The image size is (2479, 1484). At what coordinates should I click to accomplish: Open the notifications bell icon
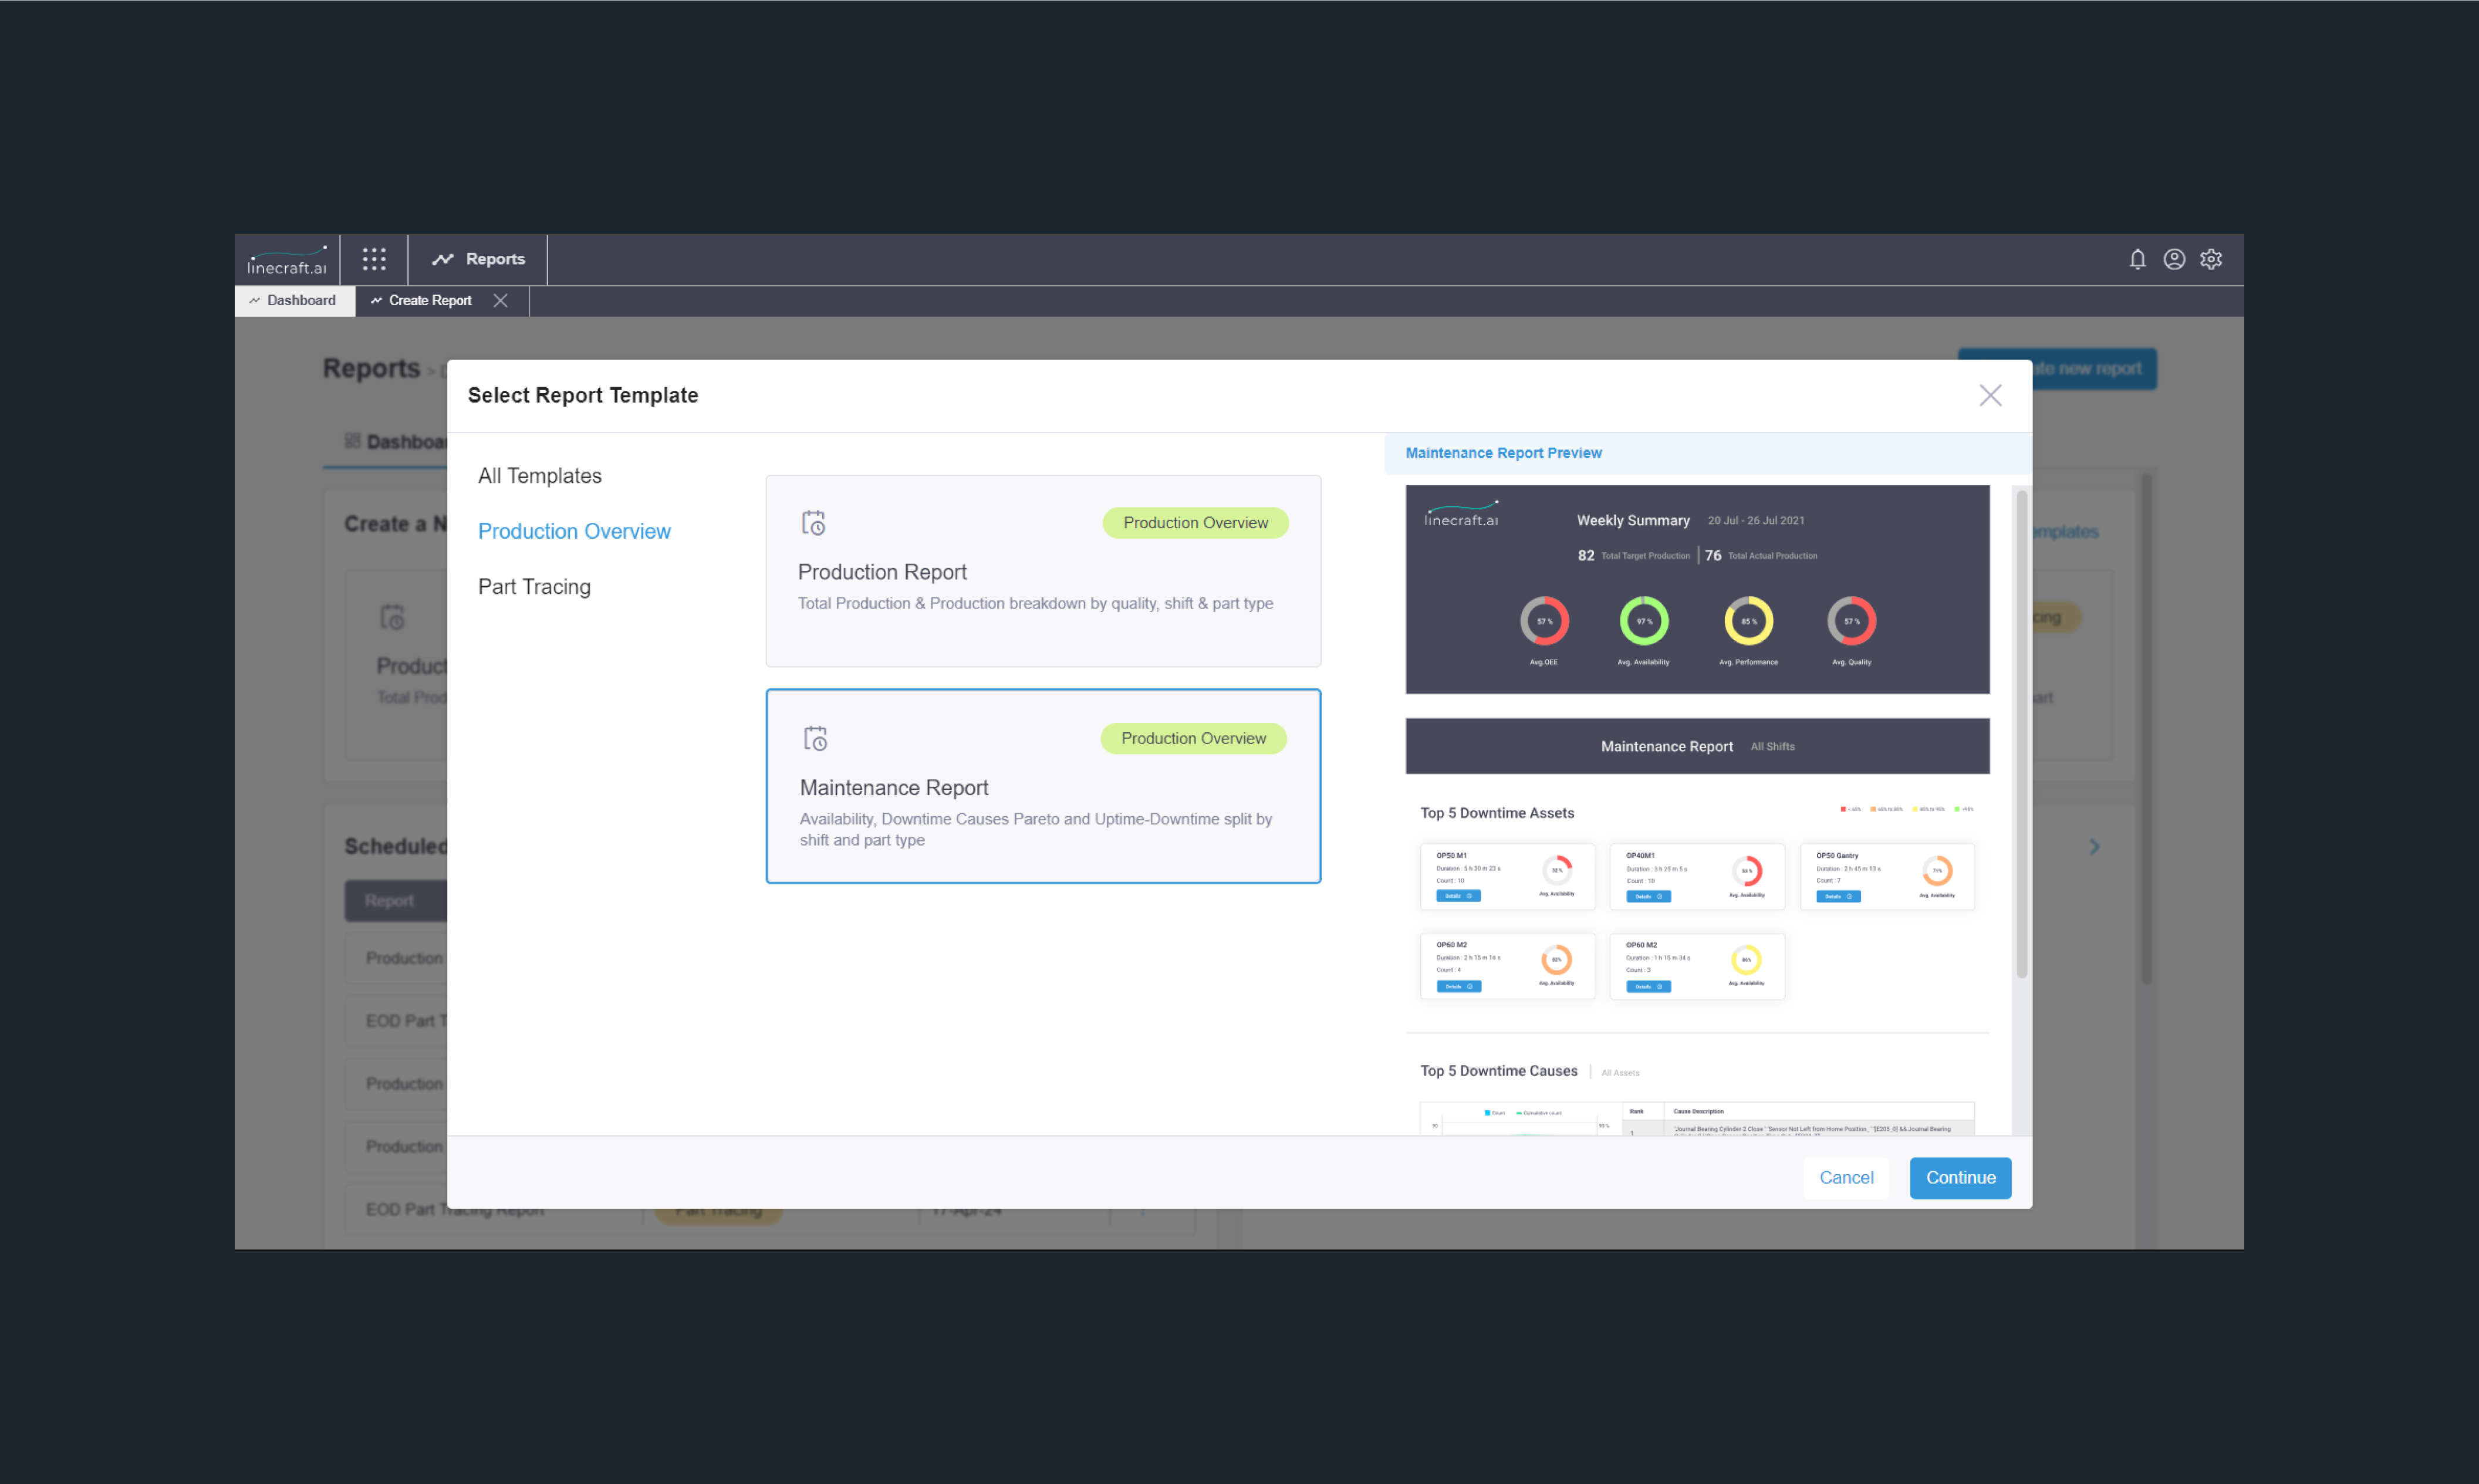click(2137, 260)
